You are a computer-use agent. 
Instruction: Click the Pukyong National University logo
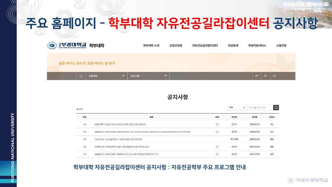tap(67, 45)
